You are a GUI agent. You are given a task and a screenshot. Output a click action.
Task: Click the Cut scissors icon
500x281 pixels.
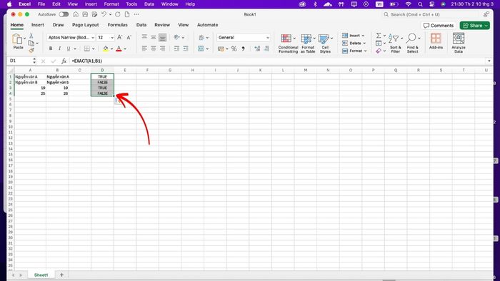[31, 36]
